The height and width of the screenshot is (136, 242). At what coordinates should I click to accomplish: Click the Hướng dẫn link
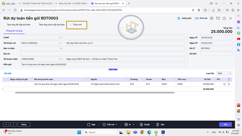pos(184,19)
